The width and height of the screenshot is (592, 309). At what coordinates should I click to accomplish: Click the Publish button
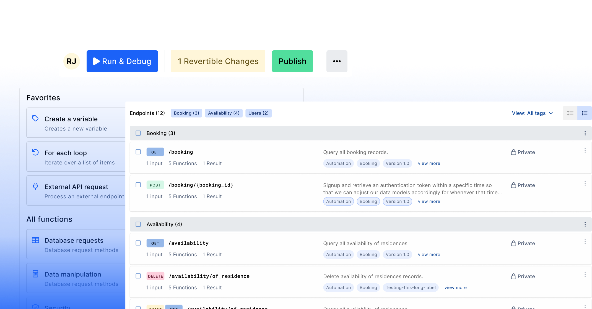pos(292,61)
